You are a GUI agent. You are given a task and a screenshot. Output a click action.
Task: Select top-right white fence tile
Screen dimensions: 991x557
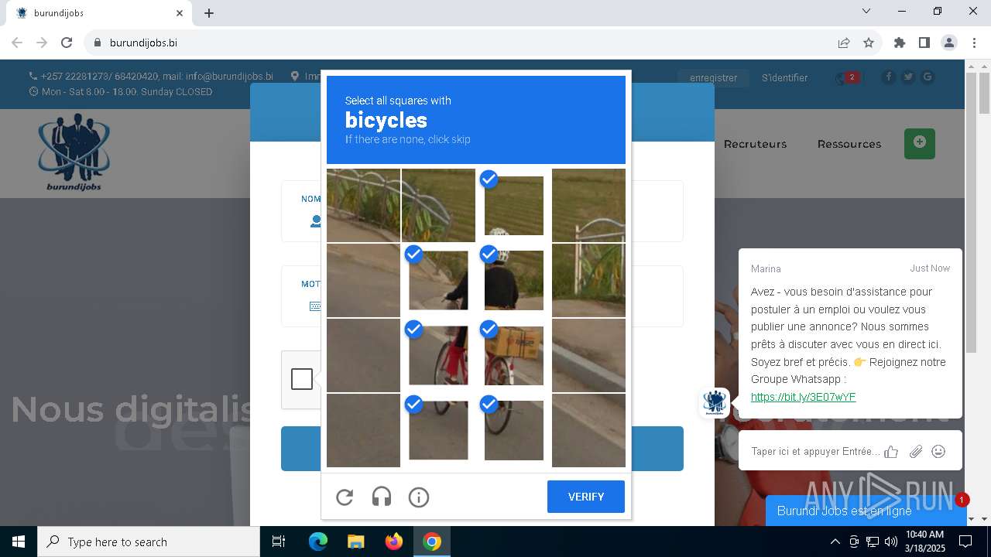tap(588, 206)
